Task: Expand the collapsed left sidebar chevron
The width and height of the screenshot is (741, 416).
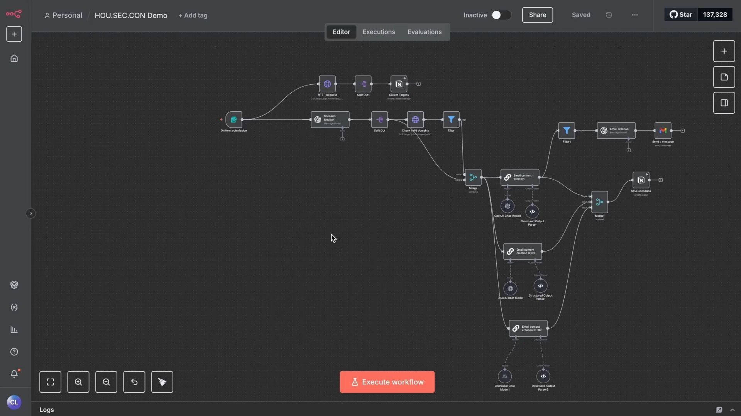Action: tap(31, 213)
